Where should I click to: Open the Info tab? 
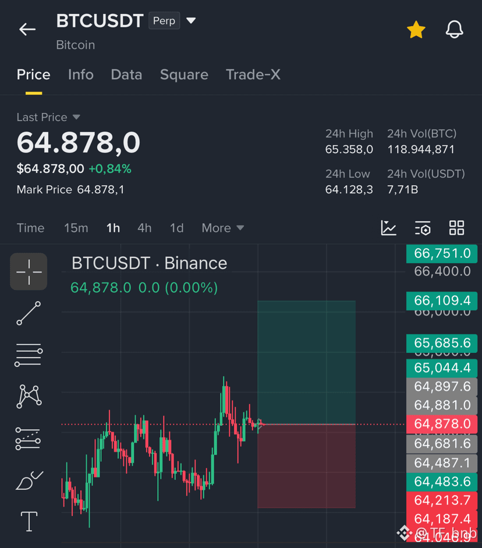click(x=81, y=75)
